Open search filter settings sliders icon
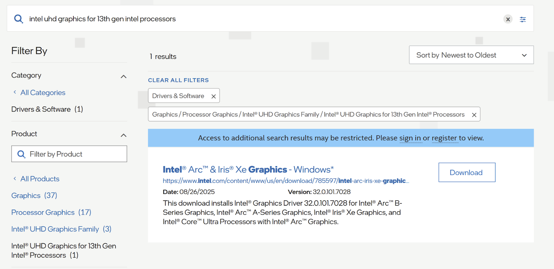Screen dimensions: 554x269 (x=522, y=19)
